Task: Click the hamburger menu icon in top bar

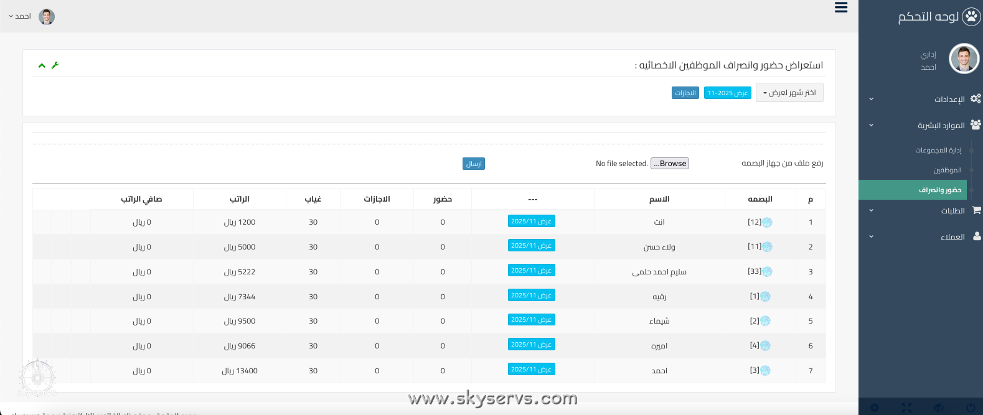Action: coord(841,7)
